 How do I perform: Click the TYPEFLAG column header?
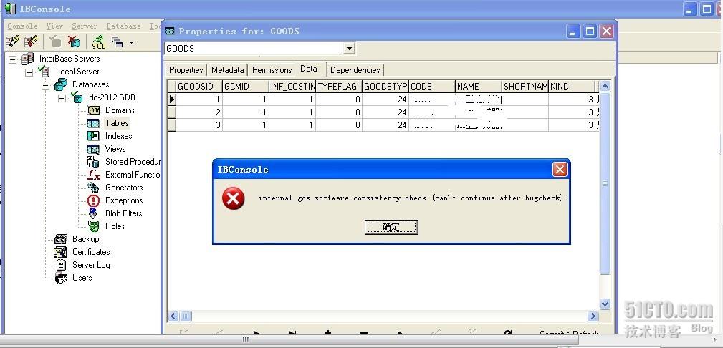339,86
